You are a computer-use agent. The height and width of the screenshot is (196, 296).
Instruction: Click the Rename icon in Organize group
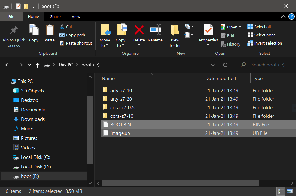155,30
